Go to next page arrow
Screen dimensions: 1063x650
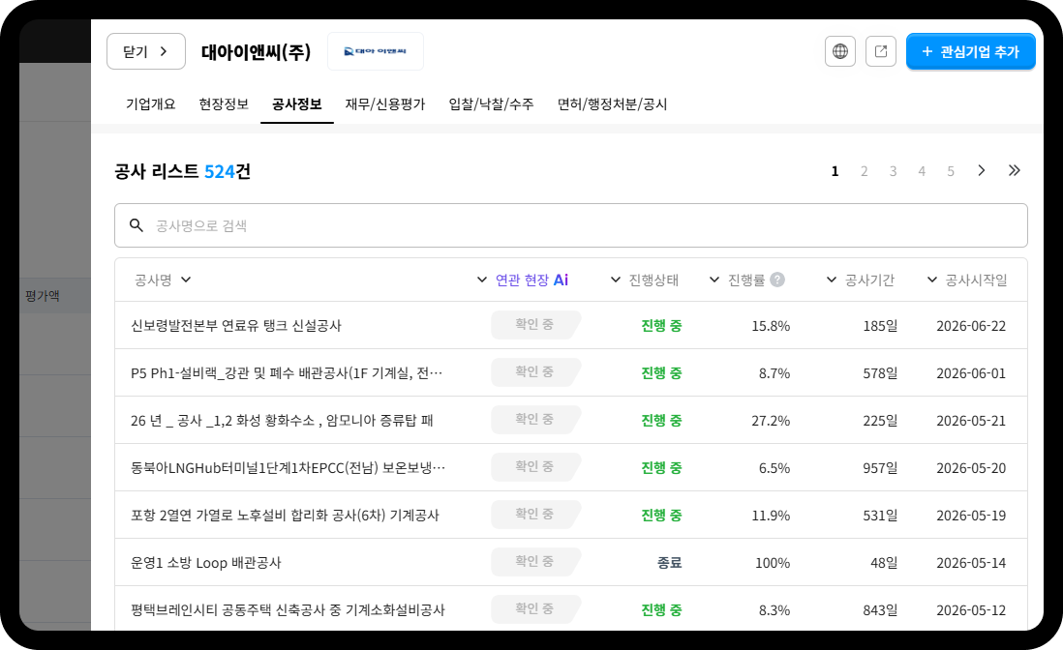981,170
